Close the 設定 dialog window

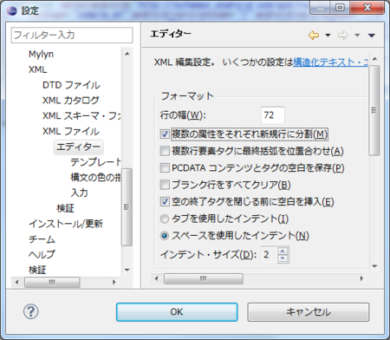click(367, 8)
